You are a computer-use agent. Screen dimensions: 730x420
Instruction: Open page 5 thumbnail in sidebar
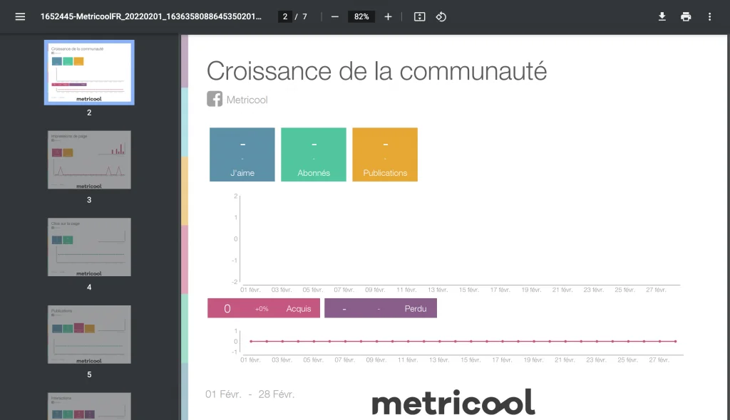click(x=89, y=335)
